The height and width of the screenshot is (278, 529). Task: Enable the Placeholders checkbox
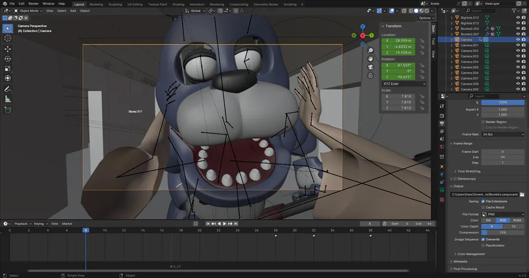point(483,246)
